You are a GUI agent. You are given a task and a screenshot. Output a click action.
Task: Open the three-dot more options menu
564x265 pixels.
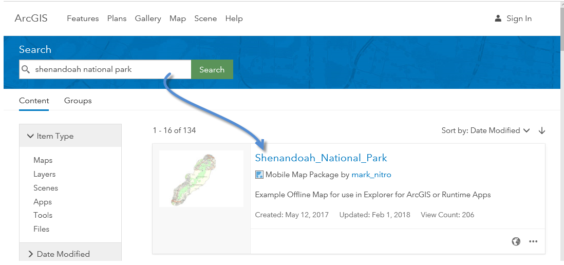coord(533,241)
